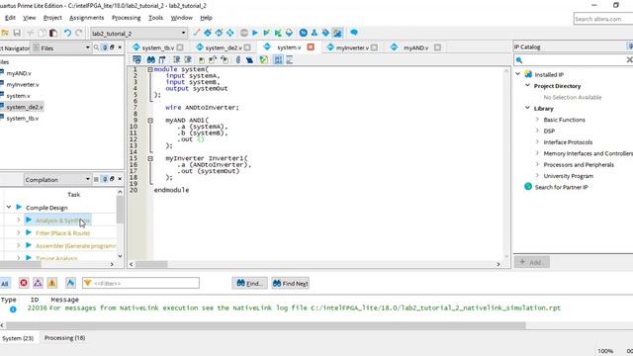Image resolution: width=633 pixels, height=356 pixels.
Task: Click the binoculars find icon in editor toolbar
Action: (x=150, y=59)
